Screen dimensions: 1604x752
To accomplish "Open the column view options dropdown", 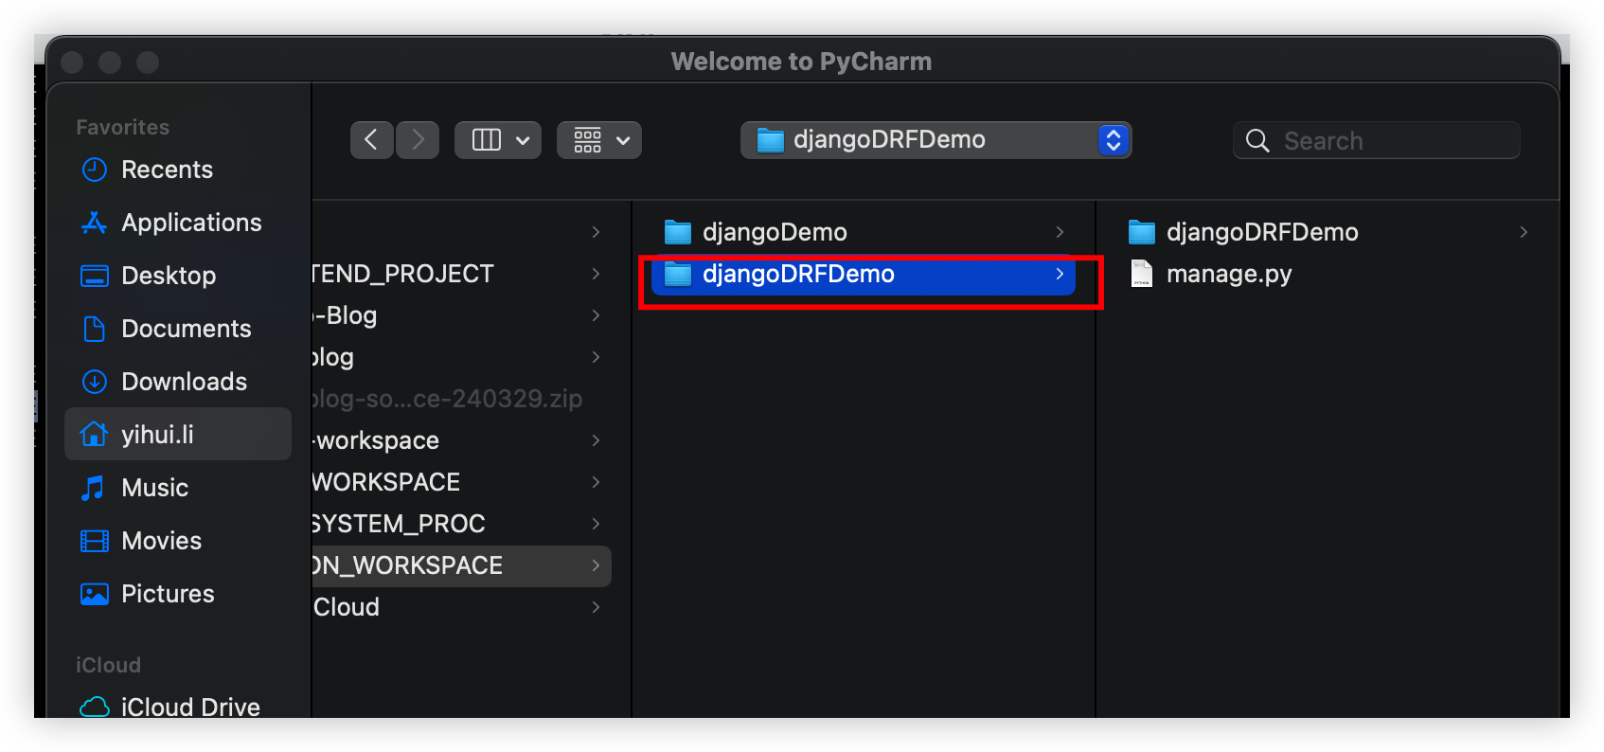I will 498,140.
